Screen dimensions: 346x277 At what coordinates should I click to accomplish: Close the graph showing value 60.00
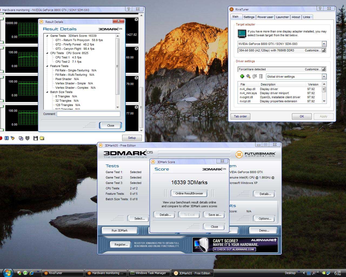[x=136, y=49]
